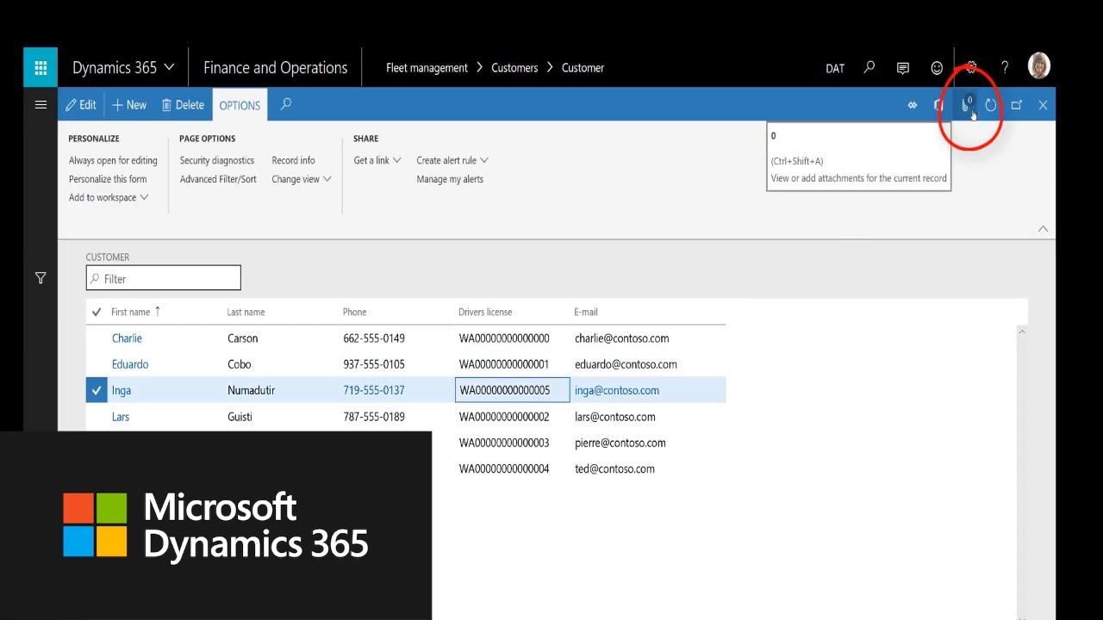Select the OPTIONS tab
This screenshot has width=1103, height=620.
click(x=240, y=105)
